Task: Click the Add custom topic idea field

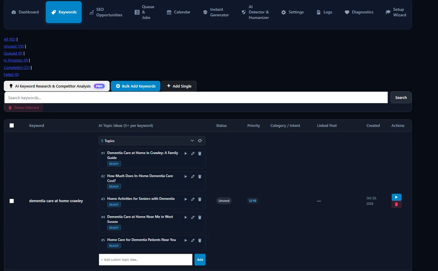Action: tap(146, 260)
